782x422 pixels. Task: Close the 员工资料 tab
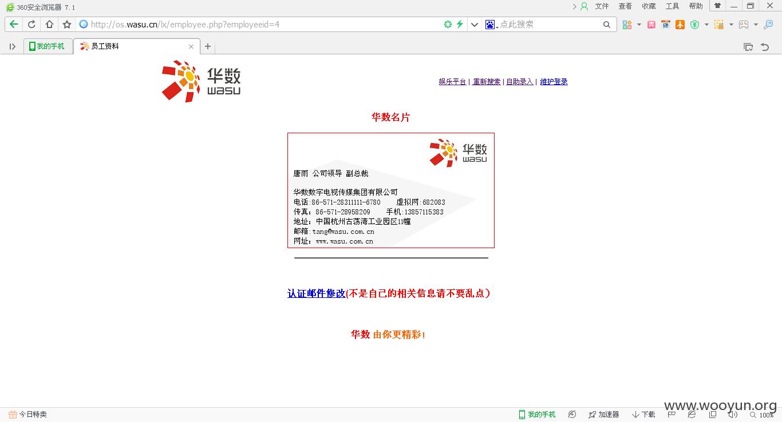[x=191, y=47]
